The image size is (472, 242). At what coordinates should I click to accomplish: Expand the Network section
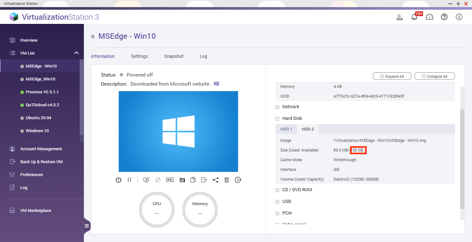tap(277, 107)
